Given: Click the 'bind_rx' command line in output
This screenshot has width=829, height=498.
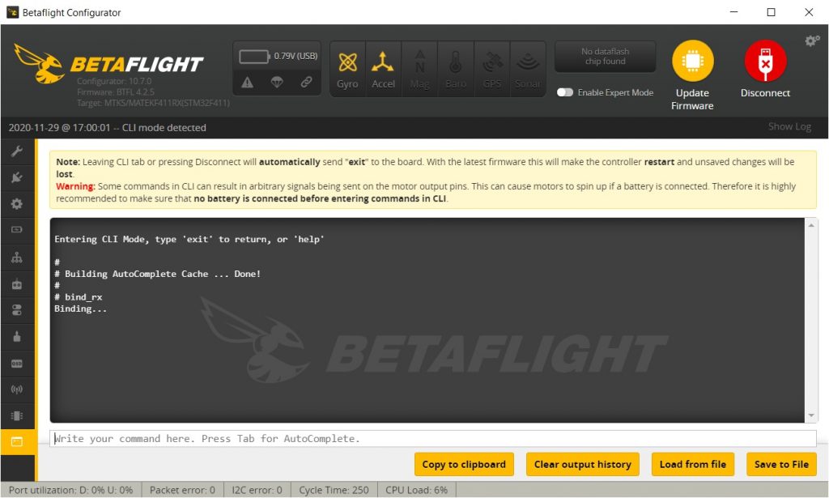Looking at the screenshot, I should tap(79, 297).
